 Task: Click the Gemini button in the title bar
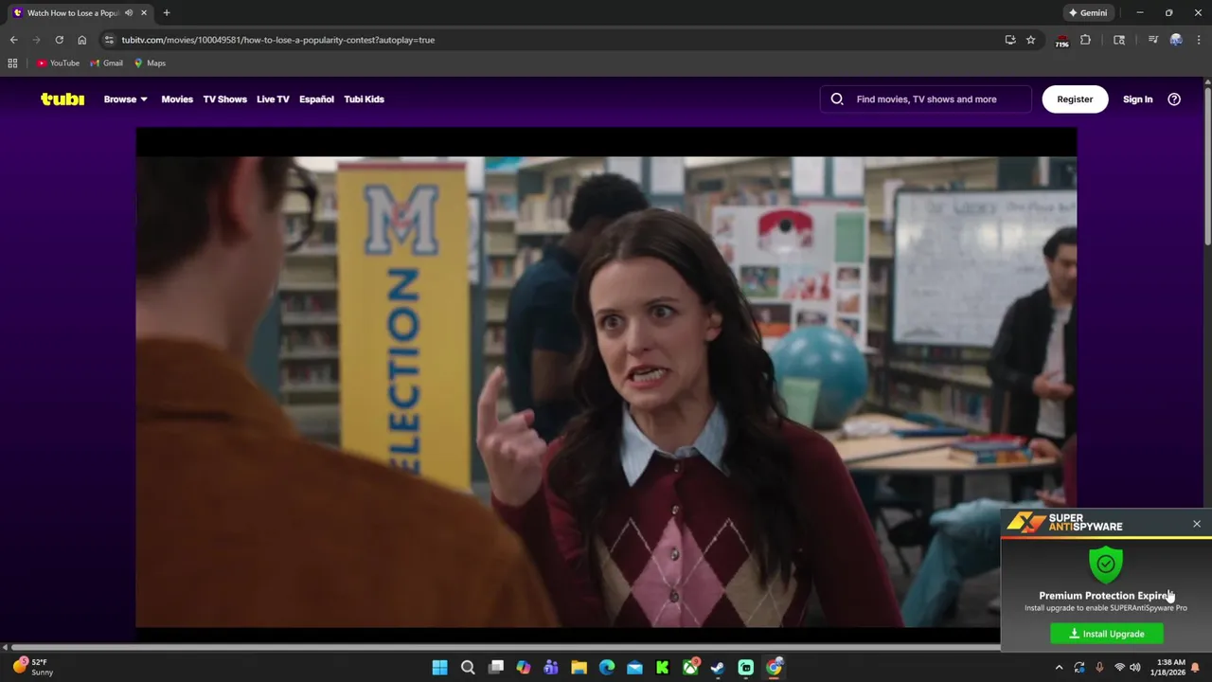[x=1087, y=13]
